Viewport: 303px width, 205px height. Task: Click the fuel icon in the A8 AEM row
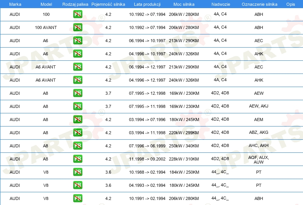coord(77,120)
